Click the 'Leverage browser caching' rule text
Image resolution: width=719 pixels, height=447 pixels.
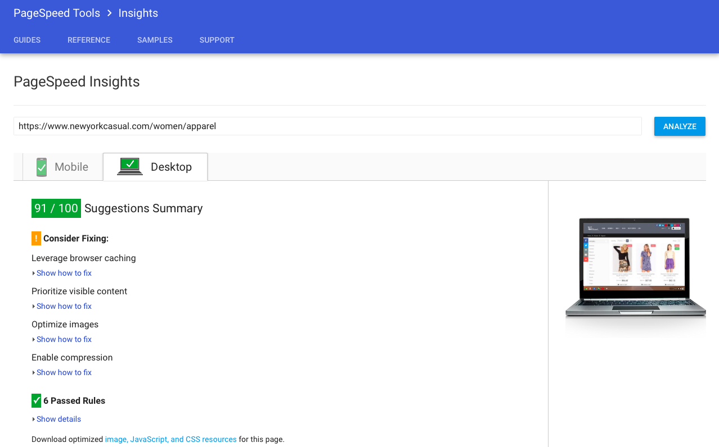[x=84, y=258]
